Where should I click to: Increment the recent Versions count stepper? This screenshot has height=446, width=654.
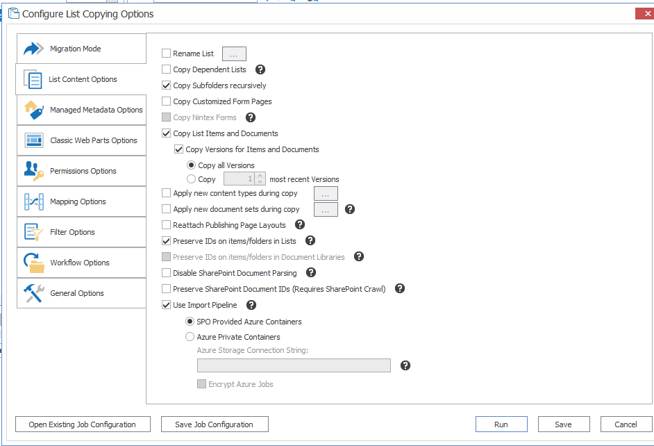click(260, 176)
